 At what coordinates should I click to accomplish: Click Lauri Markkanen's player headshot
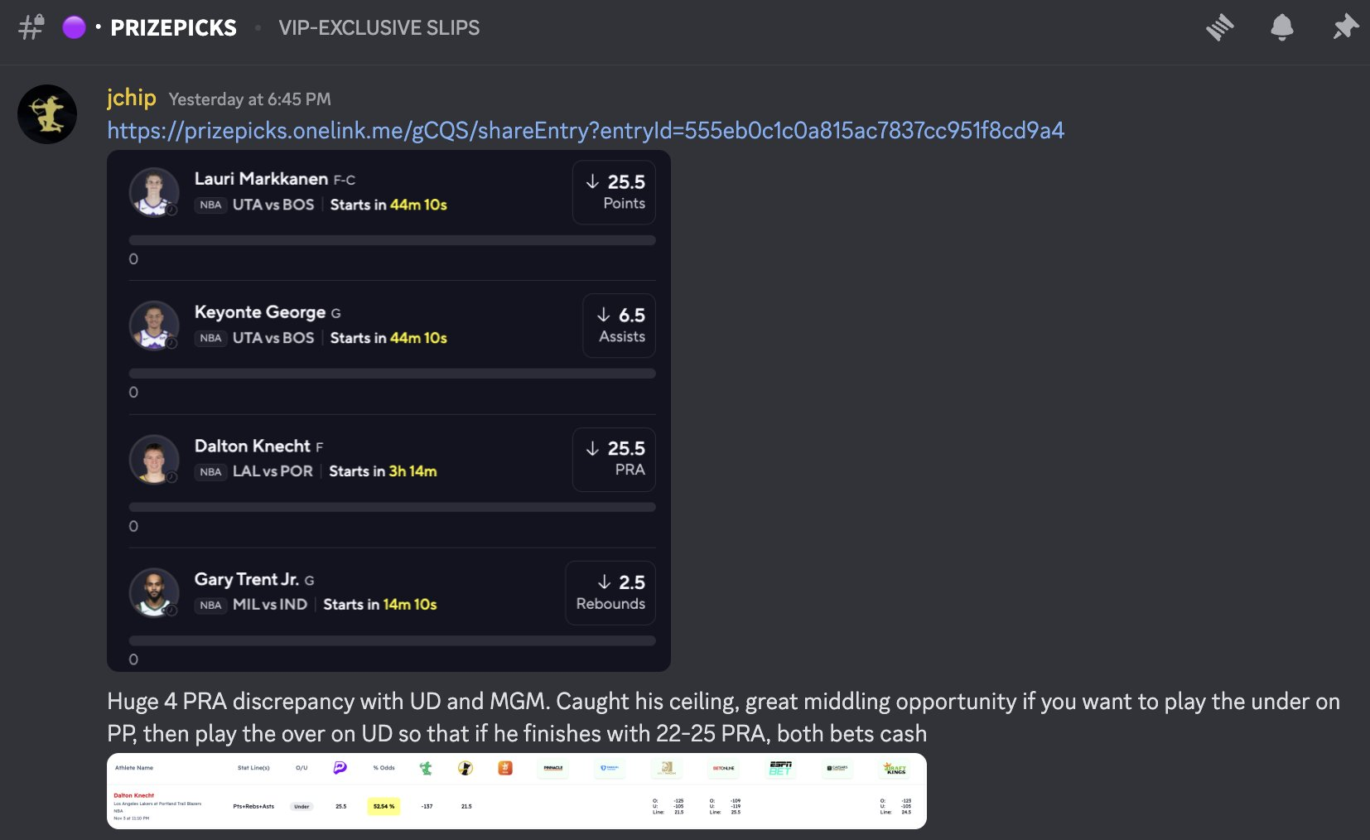154,192
